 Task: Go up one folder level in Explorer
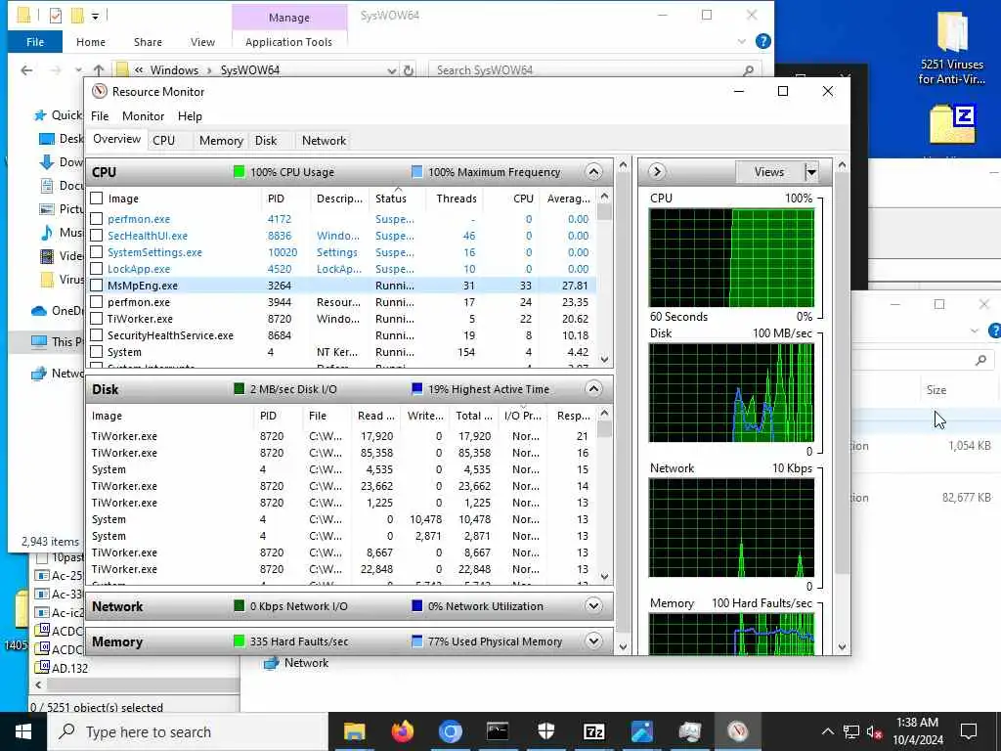point(99,70)
